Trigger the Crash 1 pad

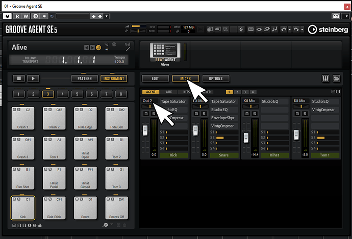coord(23,118)
